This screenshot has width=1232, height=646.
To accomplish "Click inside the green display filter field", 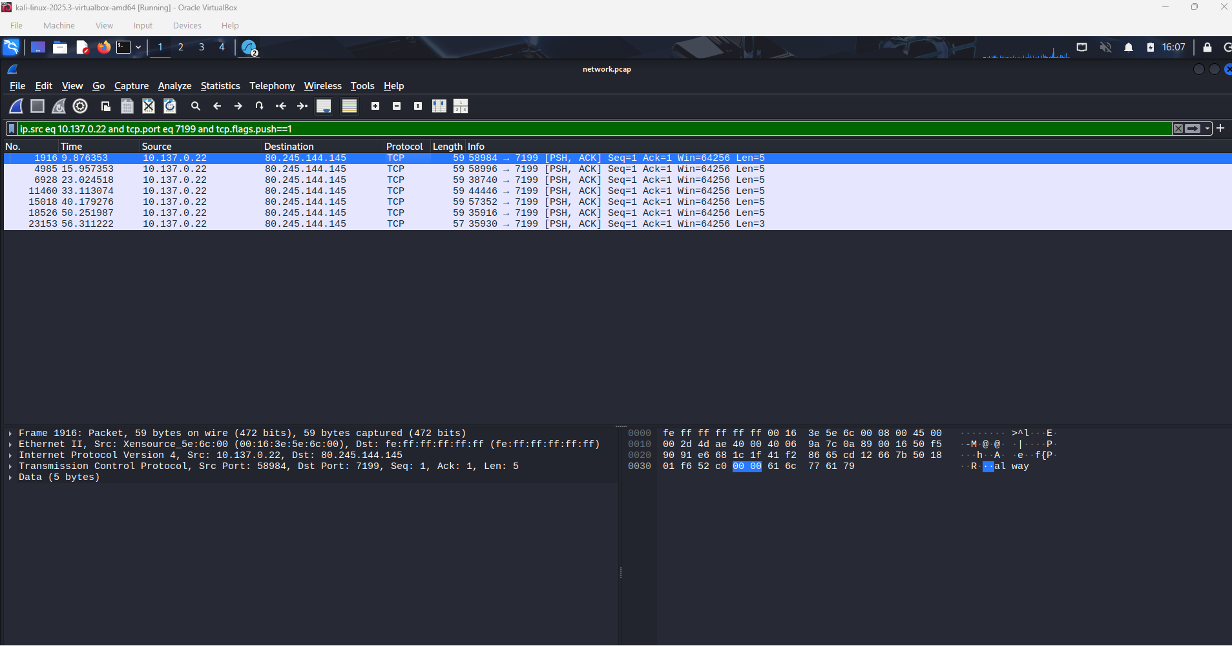I will (581, 129).
